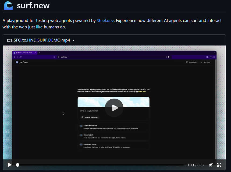Open the Steel.dev link
Image resolution: width=231 pixels, height=172 pixels.
[105, 21]
